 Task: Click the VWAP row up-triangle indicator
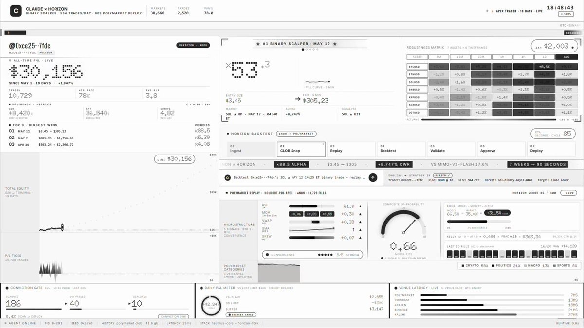pos(360,222)
